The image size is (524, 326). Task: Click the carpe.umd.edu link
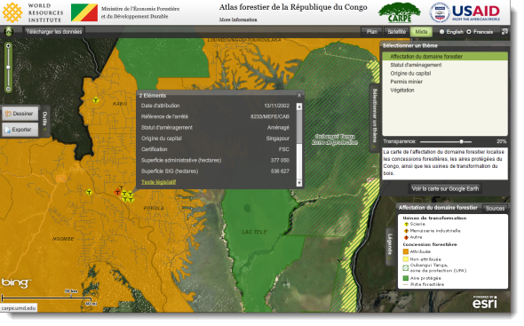coord(19,308)
